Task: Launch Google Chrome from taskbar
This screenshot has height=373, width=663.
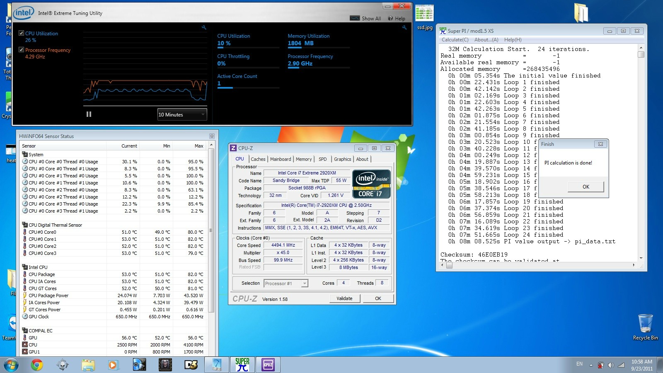Action: click(36, 365)
